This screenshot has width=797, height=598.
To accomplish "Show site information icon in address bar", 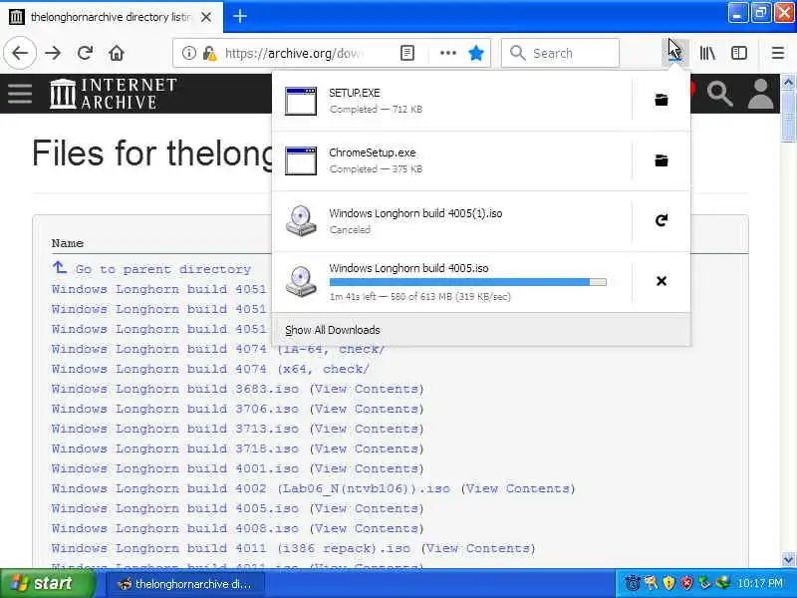I will (x=188, y=53).
